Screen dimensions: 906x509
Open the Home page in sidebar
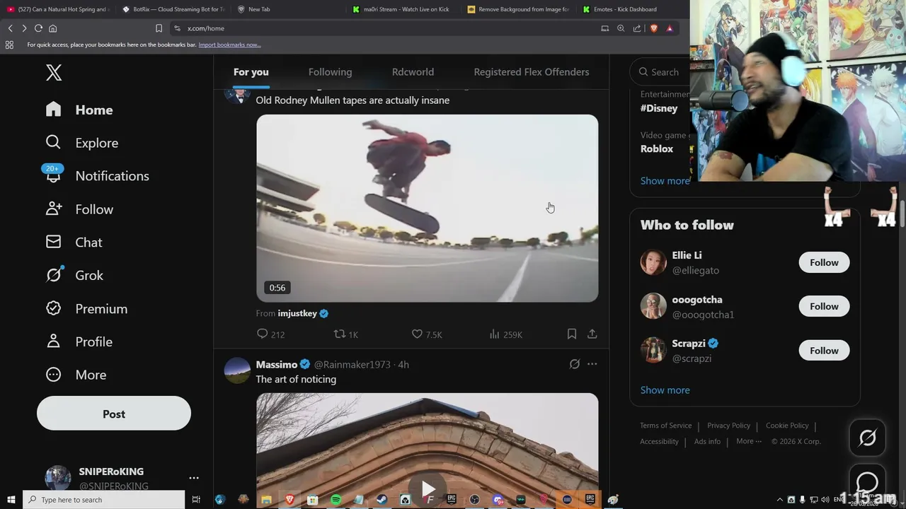pos(79,110)
